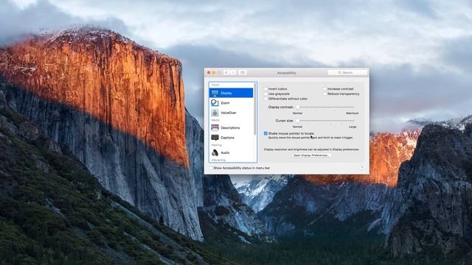Image resolution: width=472 pixels, height=265 pixels.
Task: Click the Cursor size slider handle
Action: pyautogui.click(x=298, y=121)
